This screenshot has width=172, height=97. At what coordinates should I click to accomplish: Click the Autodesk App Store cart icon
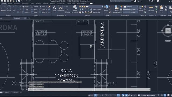149,1
